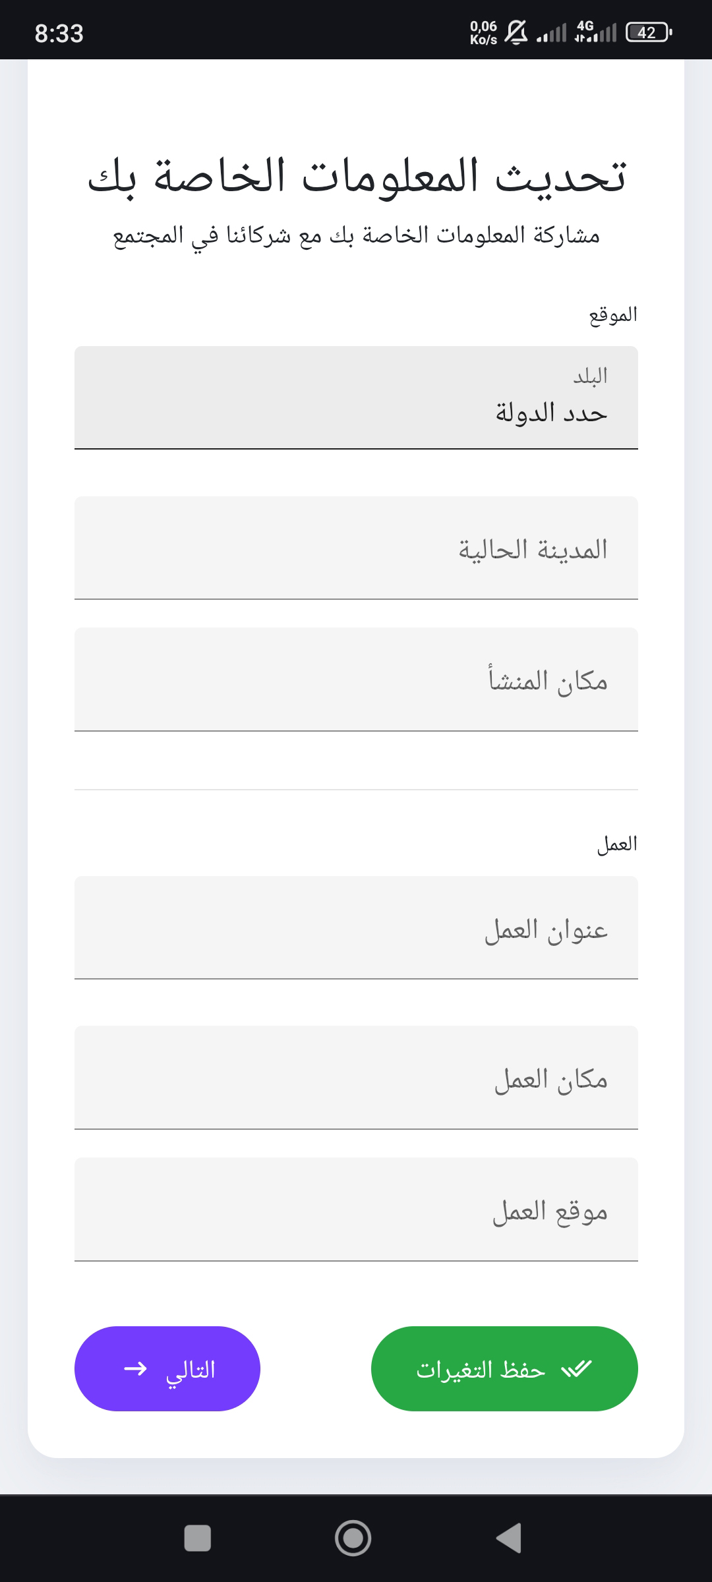Select the عنوان العمل job title field
712x1582 pixels.
point(356,927)
